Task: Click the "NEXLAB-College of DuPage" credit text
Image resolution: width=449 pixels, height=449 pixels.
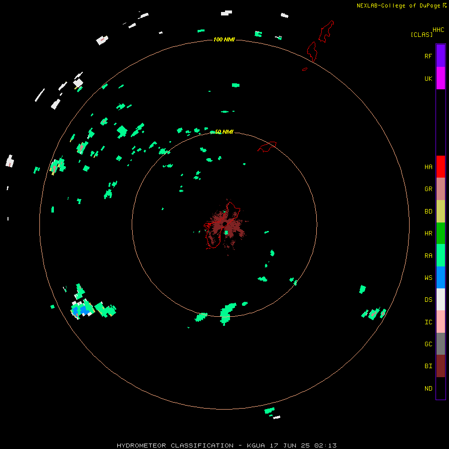Action: pos(398,5)
